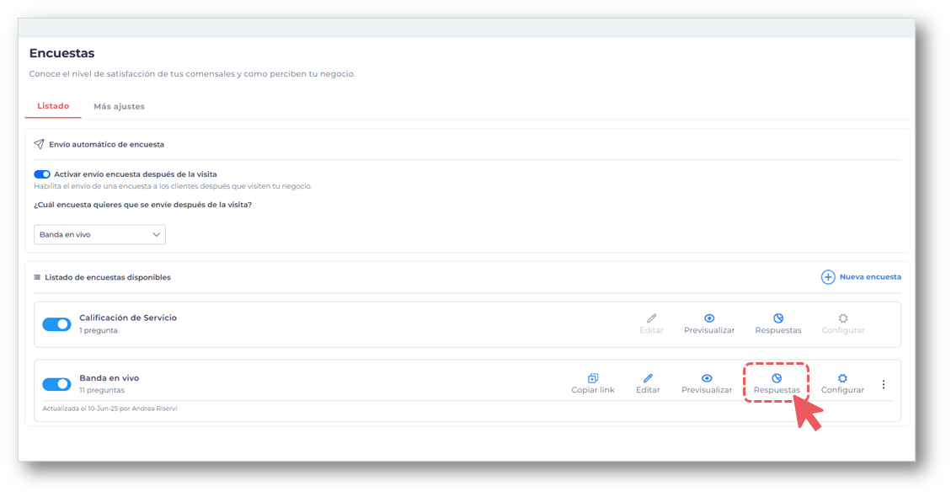Image resolution: width=951 pixels, height=497 pixels.
Task: Click the Calificación de Servicio survey title
Action: click(x=128, y=318)
